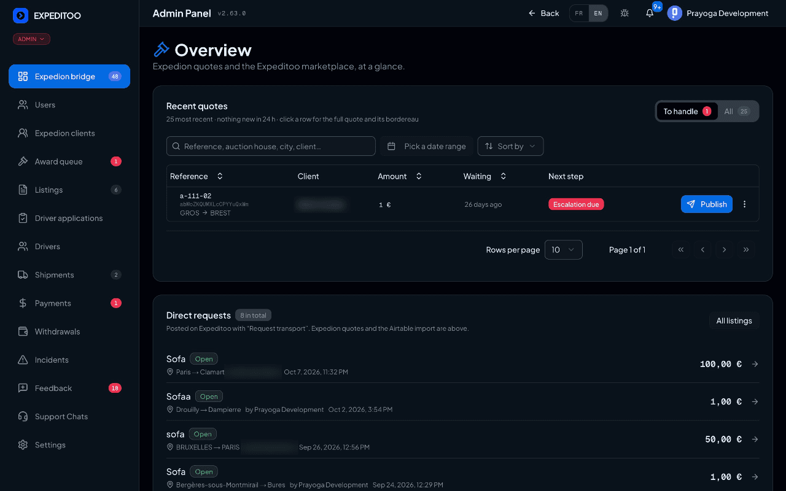Focus the quotes search field
This screenshot has width=786, height=491.
(x=271, y=146)
